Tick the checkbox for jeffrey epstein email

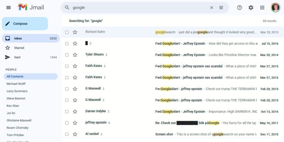pos(67,123)
